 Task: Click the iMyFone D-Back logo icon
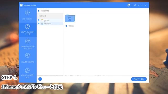click(21, 5)
